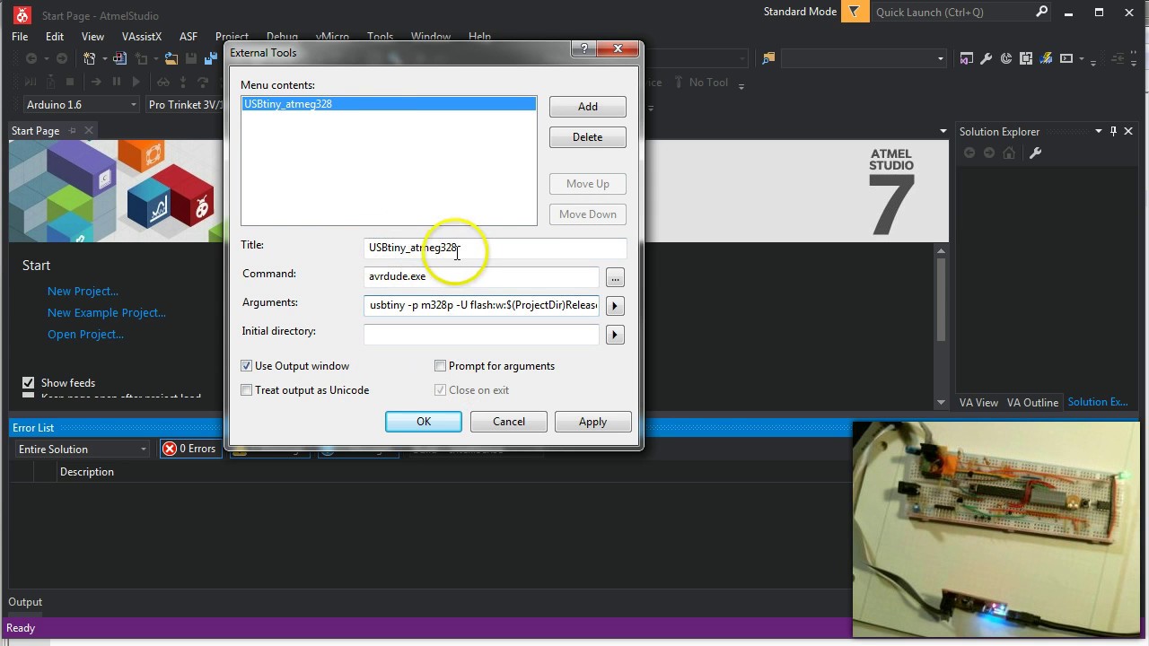The height and width of the screenshot is (646, 1149).
Task: Pin the Solution Explorer panel
Action: pos(1113,131)
